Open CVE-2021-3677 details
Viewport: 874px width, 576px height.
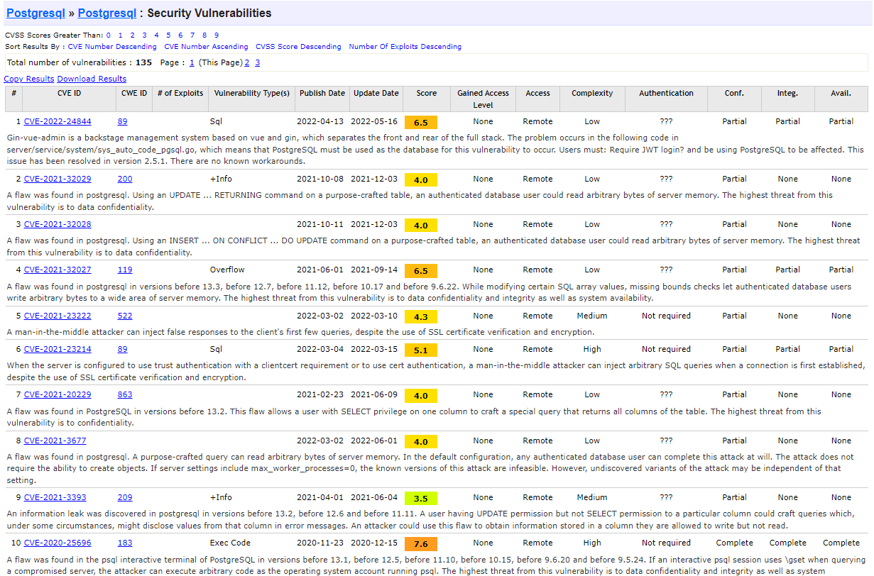coord(55,441)
